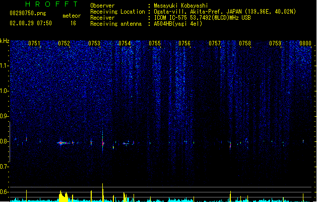The height and width of the screenshot is (202, 317).
Task: Click the 'Receiver' field label
Action: pyautogui.click(x=102, y=18)
